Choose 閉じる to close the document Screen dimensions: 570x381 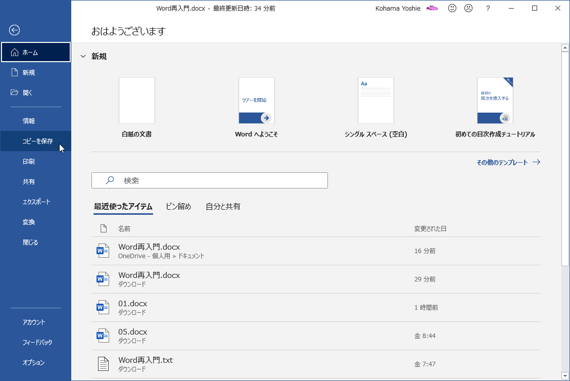pyautogui.click(x=35, y=242)
